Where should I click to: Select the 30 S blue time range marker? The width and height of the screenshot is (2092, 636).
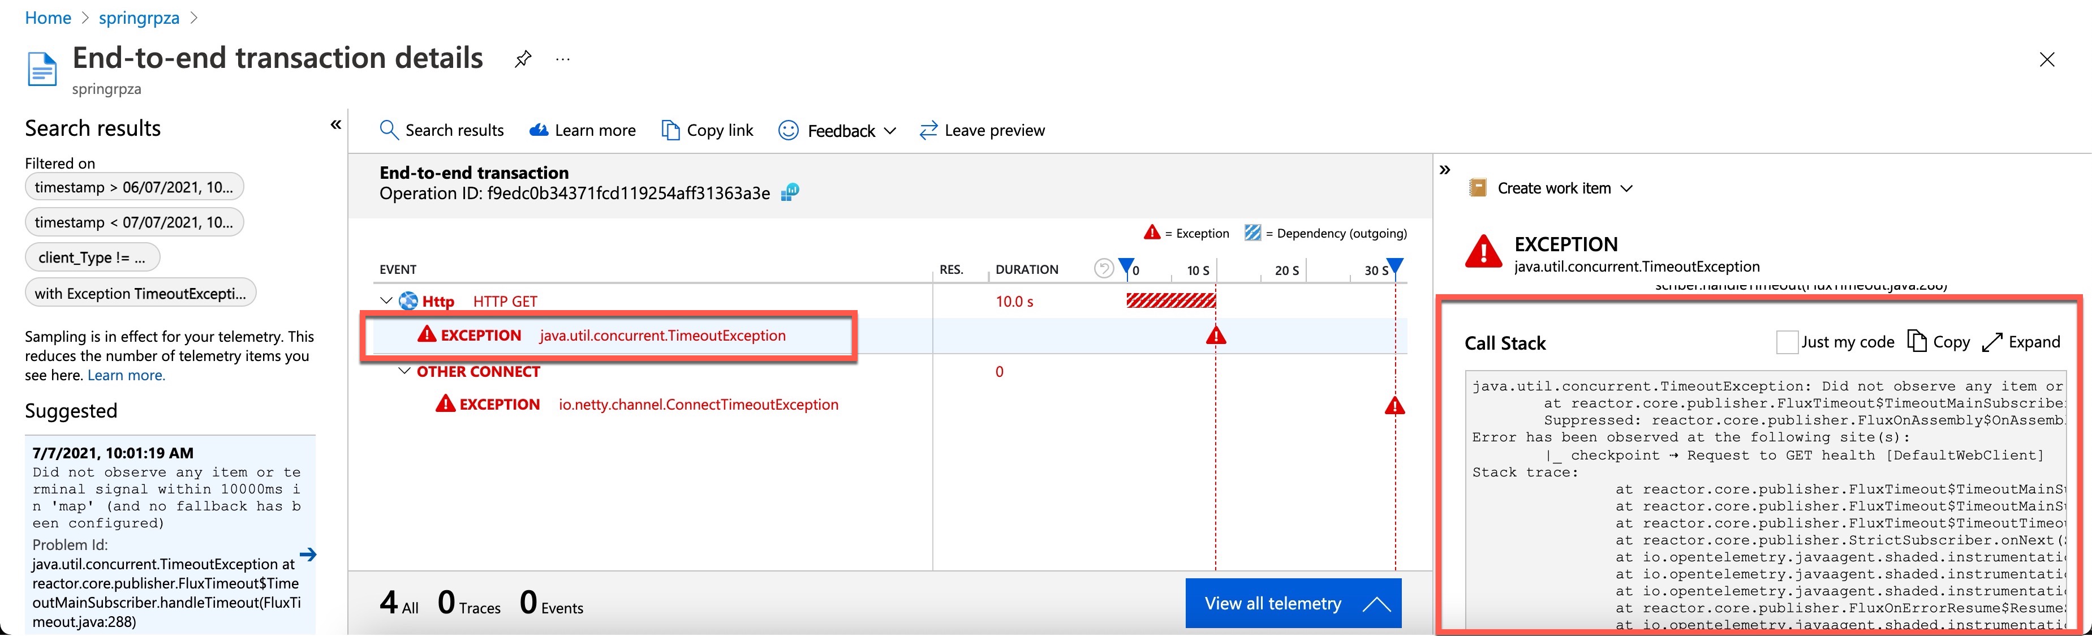[1394, 265]
